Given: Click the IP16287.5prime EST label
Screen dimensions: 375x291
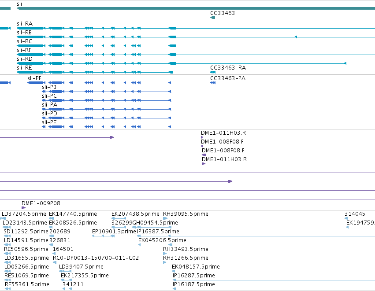Looking at the screenshot, I should click(x=194, y=276).
